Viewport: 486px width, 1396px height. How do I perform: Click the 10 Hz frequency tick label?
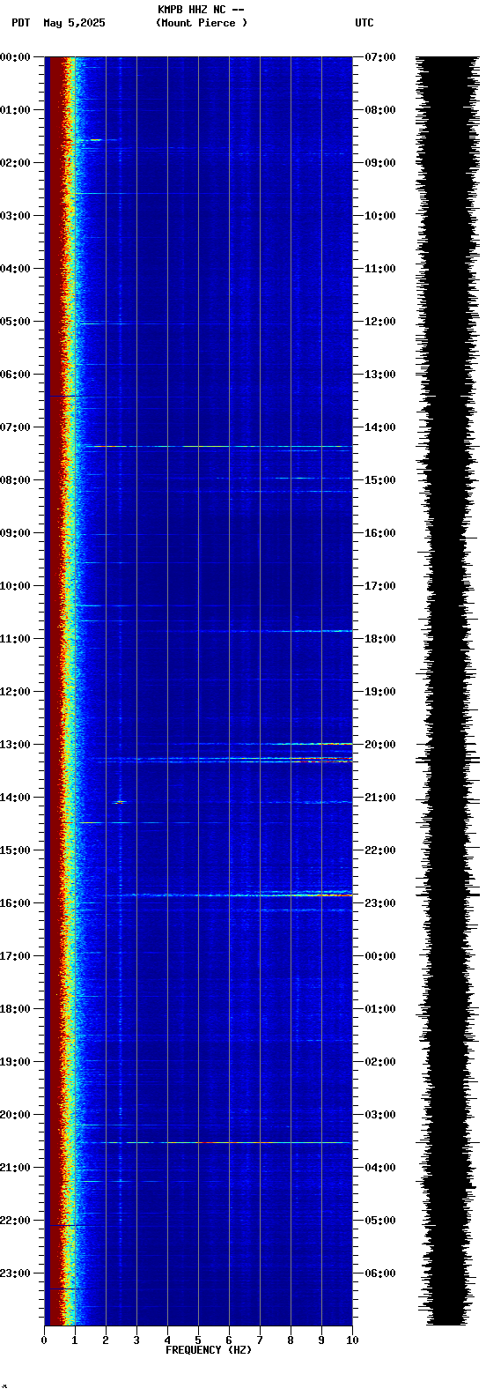352,1340
